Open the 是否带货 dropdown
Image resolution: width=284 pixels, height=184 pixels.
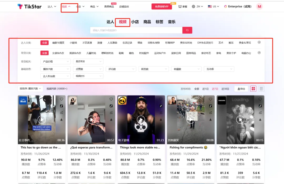click(88, 62)
